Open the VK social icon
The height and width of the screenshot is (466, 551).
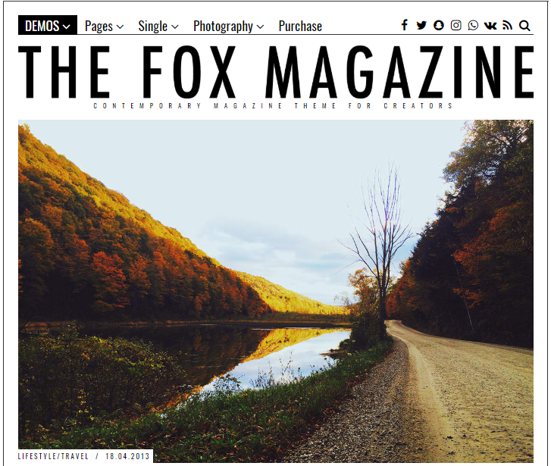pyautogui.click(x=490, y=26)
